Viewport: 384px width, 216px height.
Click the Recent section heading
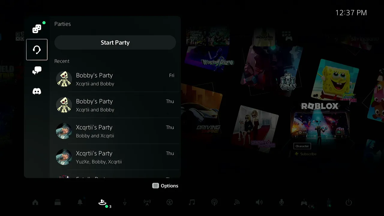62,61
